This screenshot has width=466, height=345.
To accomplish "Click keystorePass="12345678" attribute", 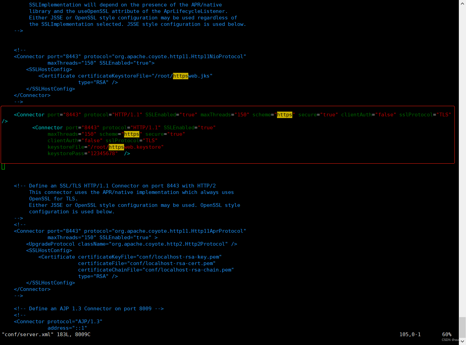I will point(83,153).
